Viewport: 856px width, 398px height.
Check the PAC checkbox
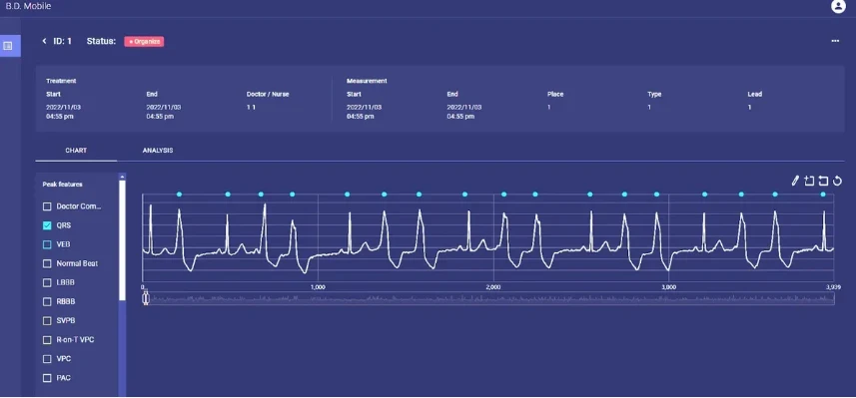[x=47, y=378]
